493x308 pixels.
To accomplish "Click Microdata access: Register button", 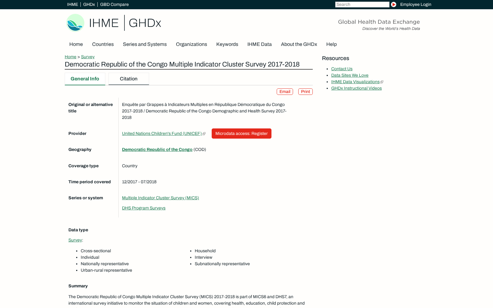I will pyautogui.click(x=242, y=133).
